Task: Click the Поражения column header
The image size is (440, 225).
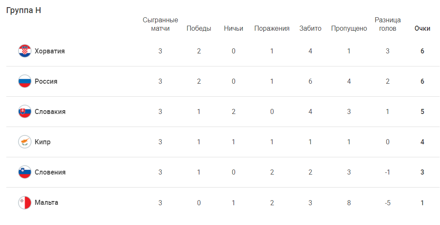Action: coord(271,29)
